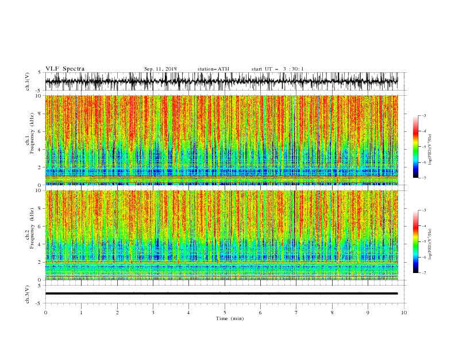The width and height of the screenshot is (455, 351).
Task: Click the 'ch.3(V)' waveform axis label
Action: click(28, 294)
